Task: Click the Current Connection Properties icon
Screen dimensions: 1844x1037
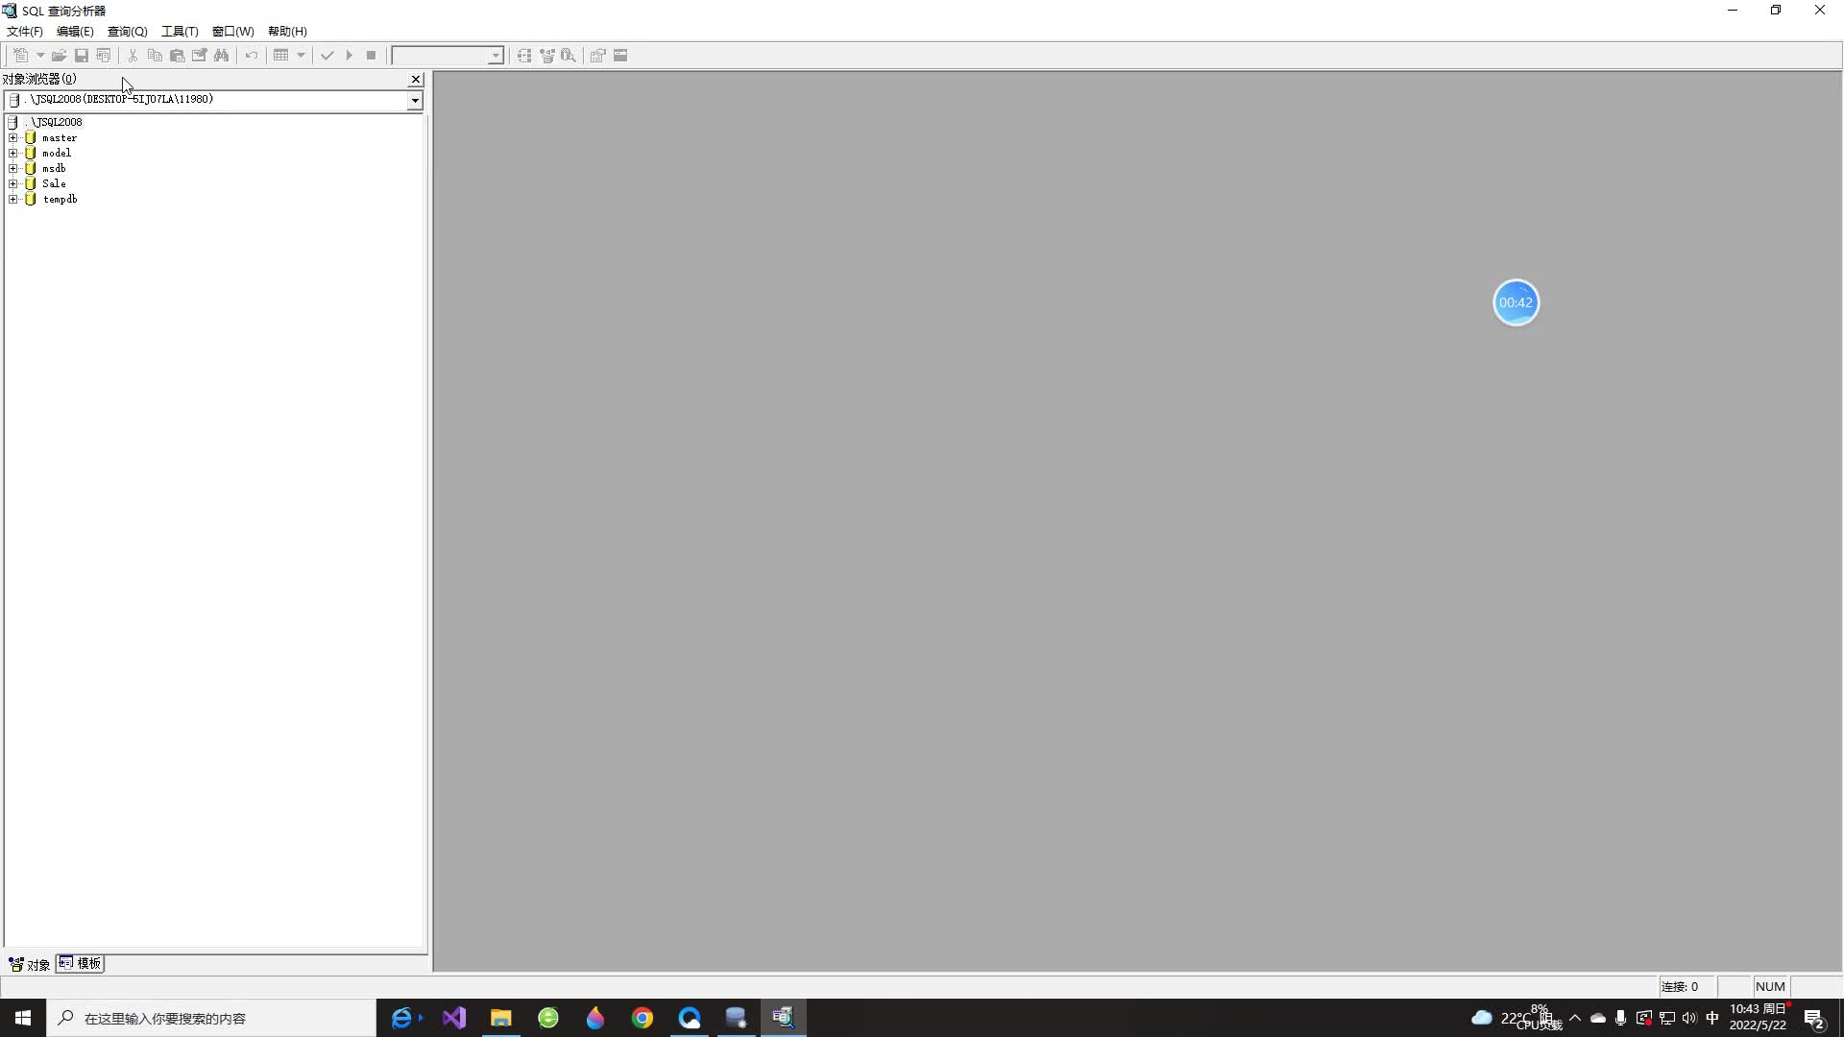Action: pos(597,56)
